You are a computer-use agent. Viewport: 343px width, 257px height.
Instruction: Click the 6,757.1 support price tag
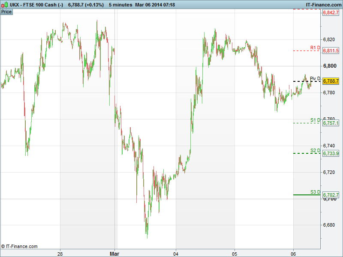[x=331, y=123]
